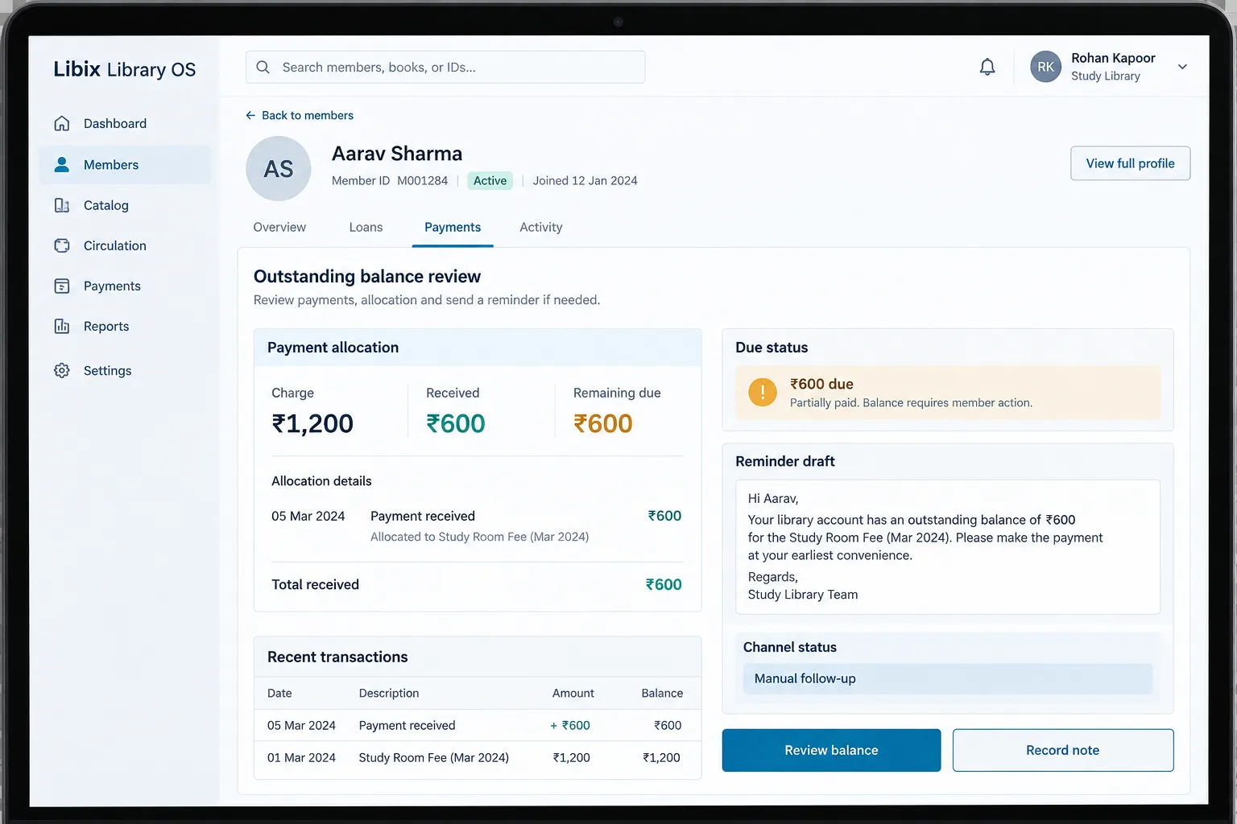Click Study Room Fee (Mar 2024) transaction description
The width and height of the screenshot is (1237, 824).
click(434, 757)
